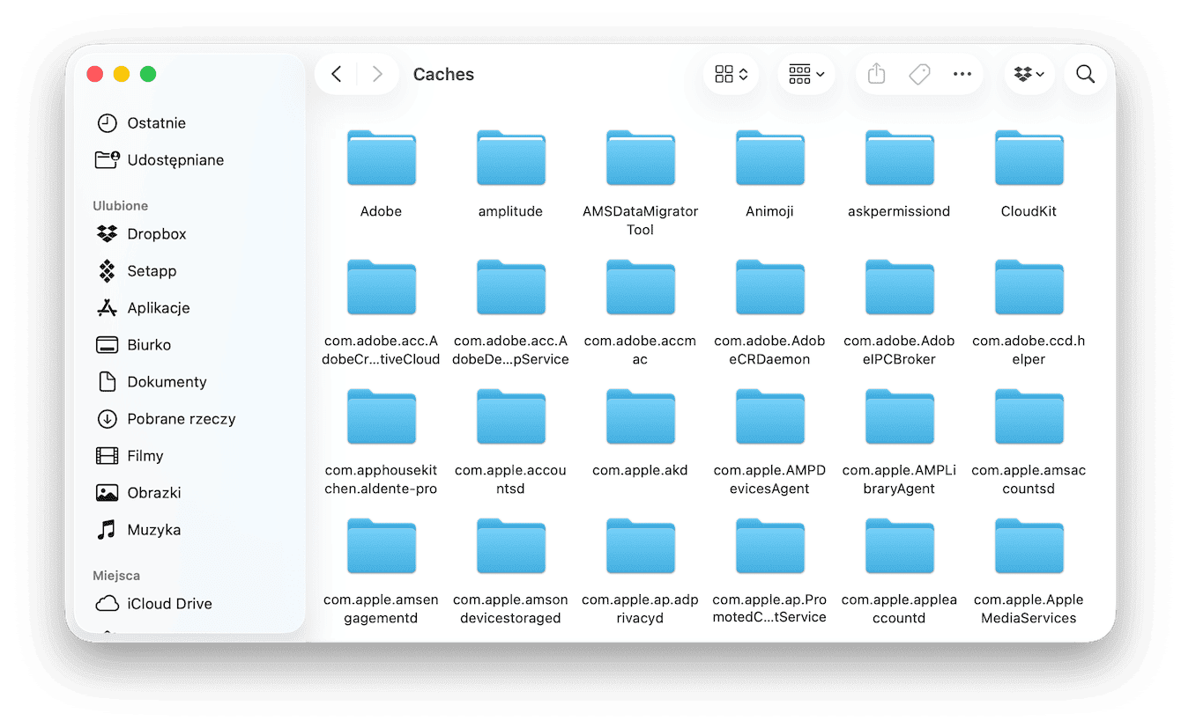The image size is (1181, 728).
Task: Open Aplikacje in the sidebar
Action: (x=143, y=308)
